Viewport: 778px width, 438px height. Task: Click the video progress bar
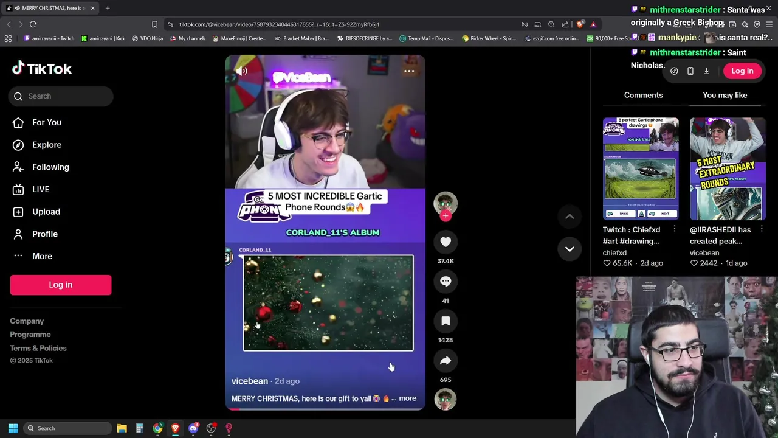(325, 409)
